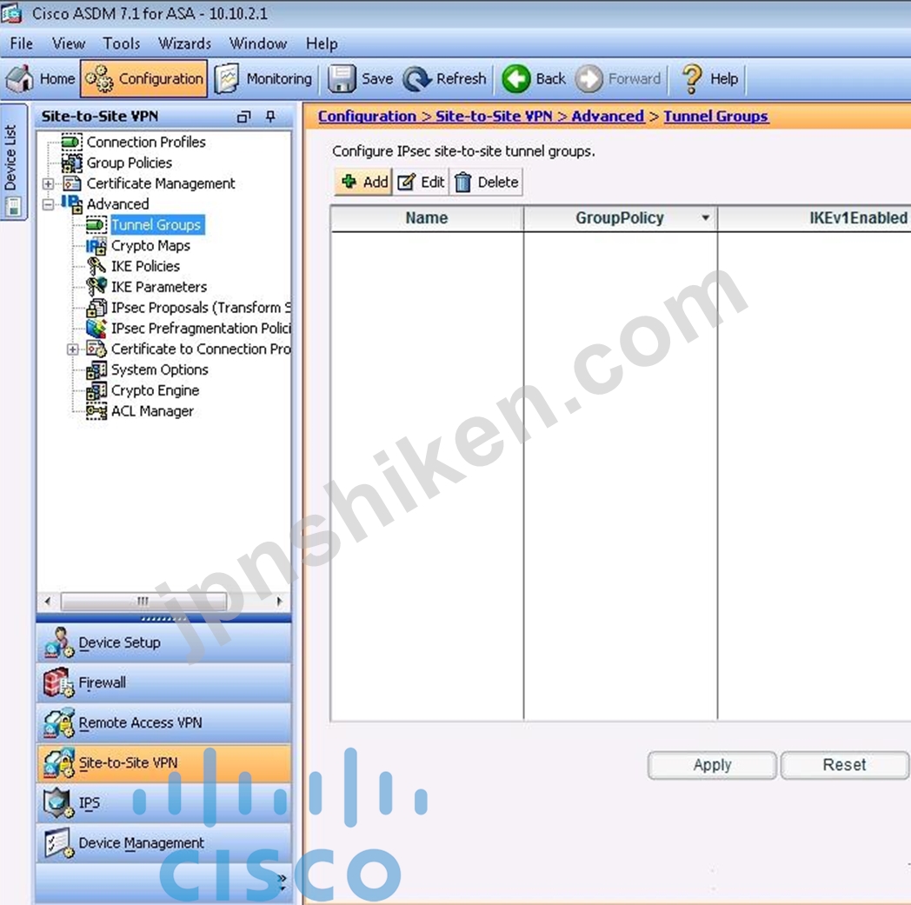Viewport: 911px width, 905px height.
Task: Restore the Site-to-Site VPN panel
Action: tap(244, 116)
